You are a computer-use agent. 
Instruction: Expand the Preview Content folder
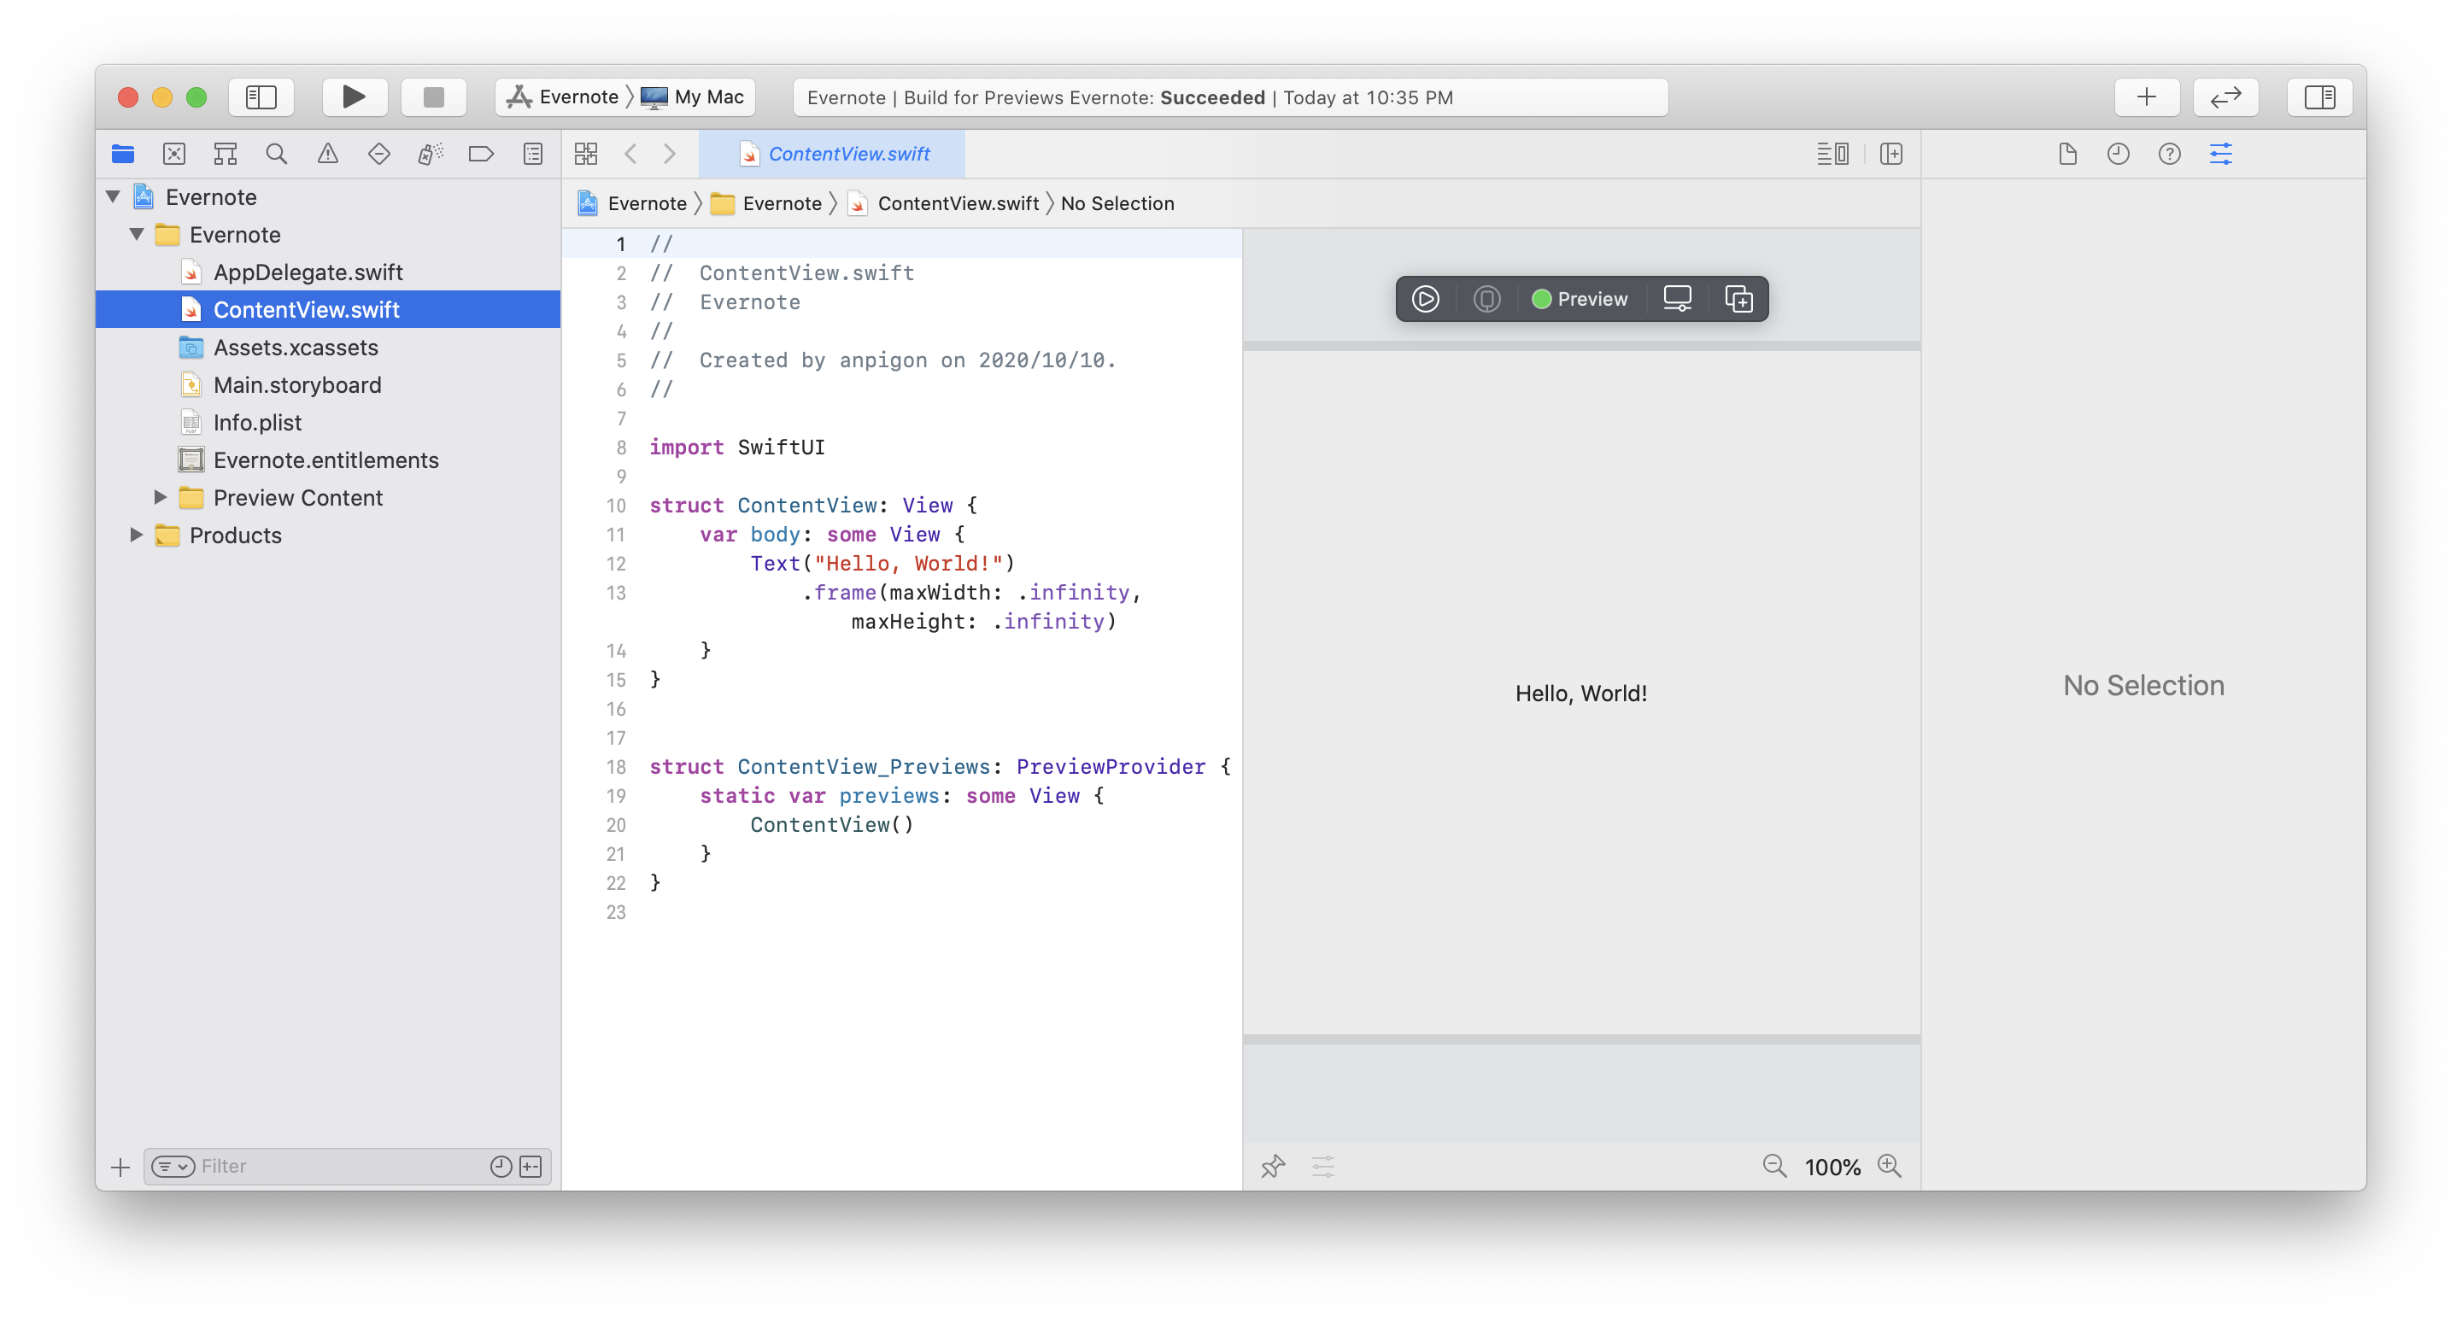tap(161, 497)
